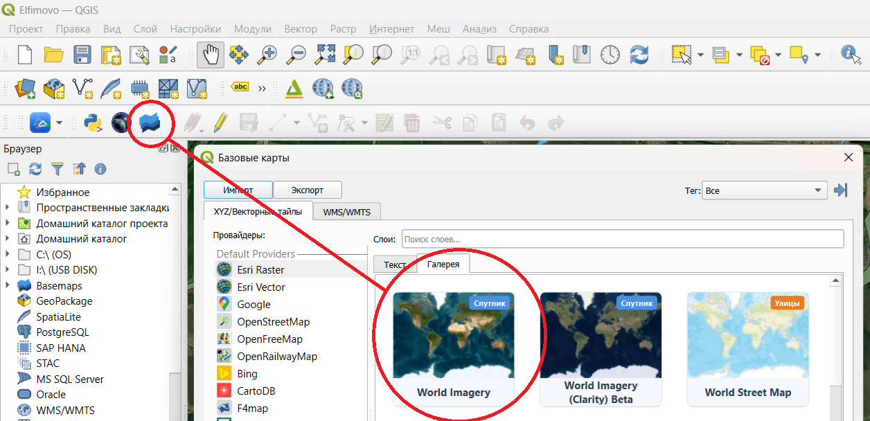
Task: Select the Identify Features info tool
Action: point(850,55)
